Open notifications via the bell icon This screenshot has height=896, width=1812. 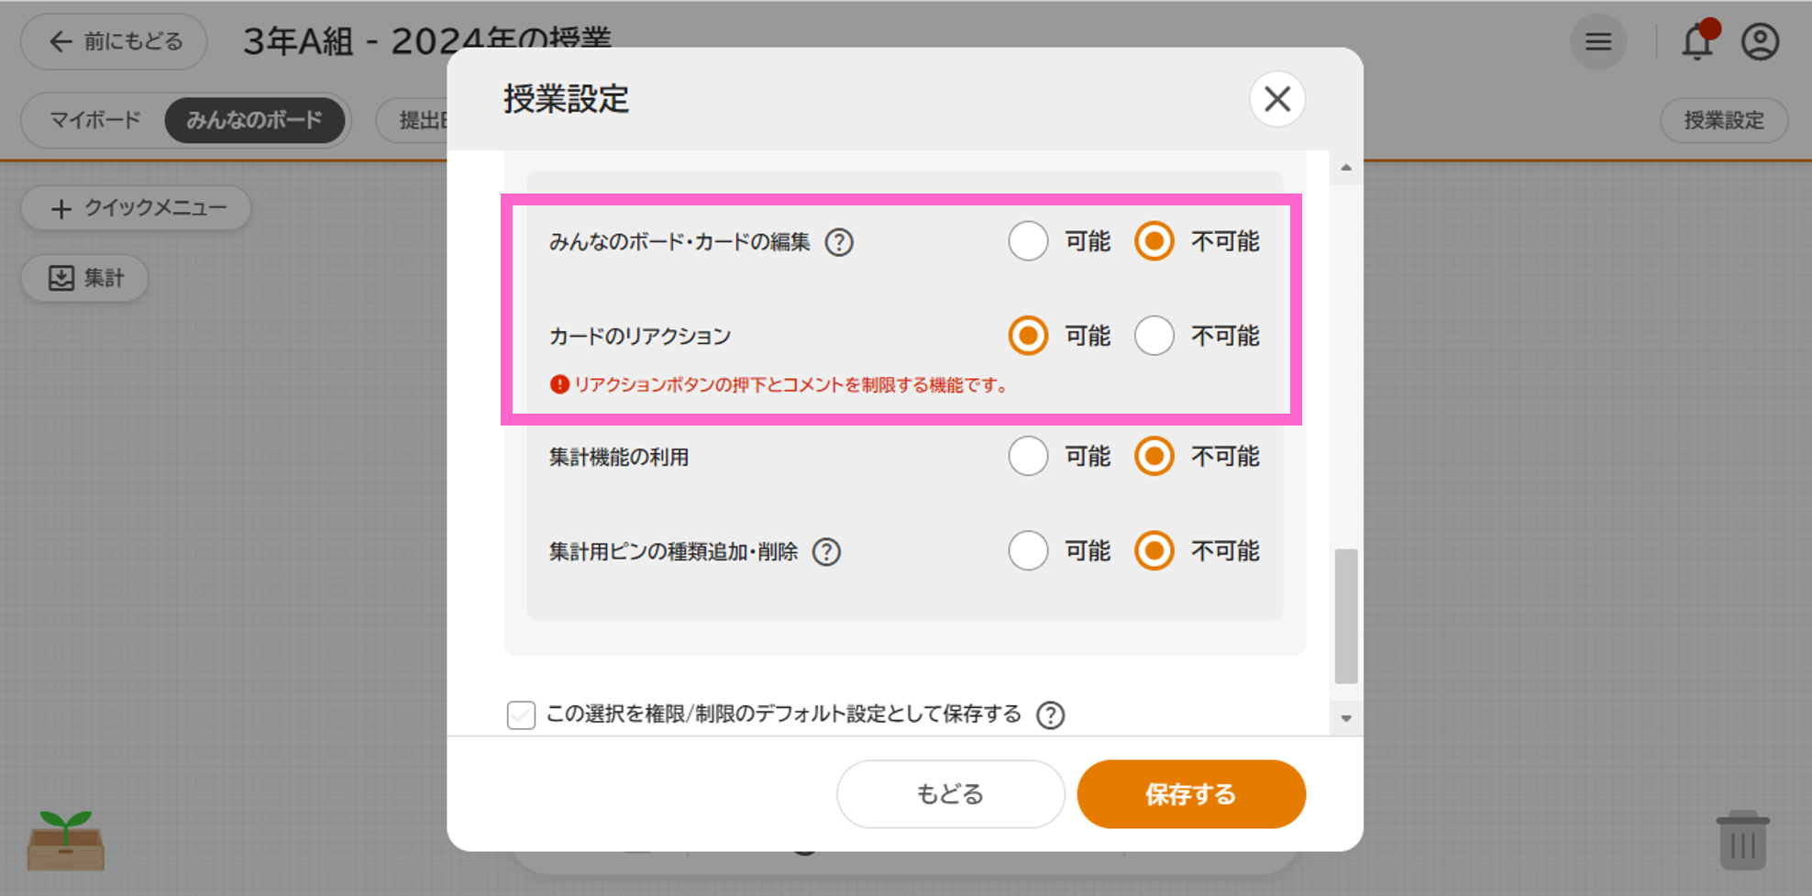(1697, 41)
